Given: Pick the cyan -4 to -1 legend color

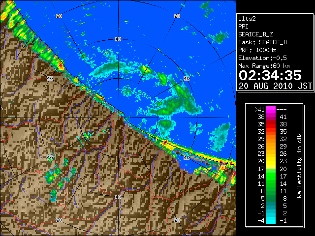Looking at the screenshot, I should 271,220.
